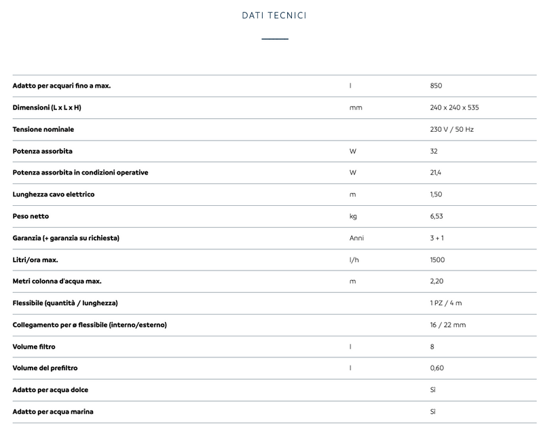Click the 'Adatto per acquari fino a max.' label
This screenshot has width=543, height=441.
coord(62,86)
